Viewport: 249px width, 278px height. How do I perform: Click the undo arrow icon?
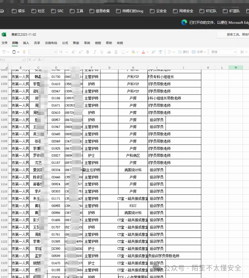pos(4,52)
